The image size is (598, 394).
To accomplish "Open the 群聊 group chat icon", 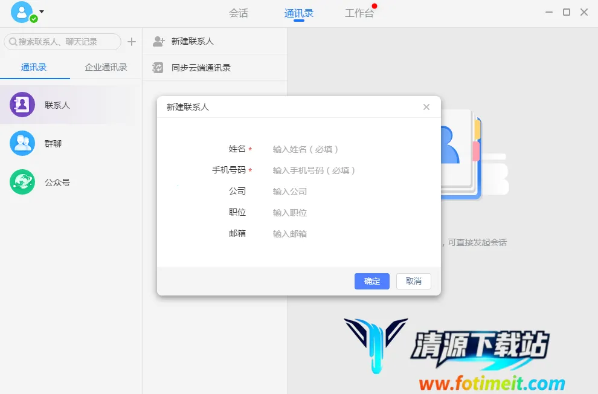I will pyautogui.click(x=22, y=143).
